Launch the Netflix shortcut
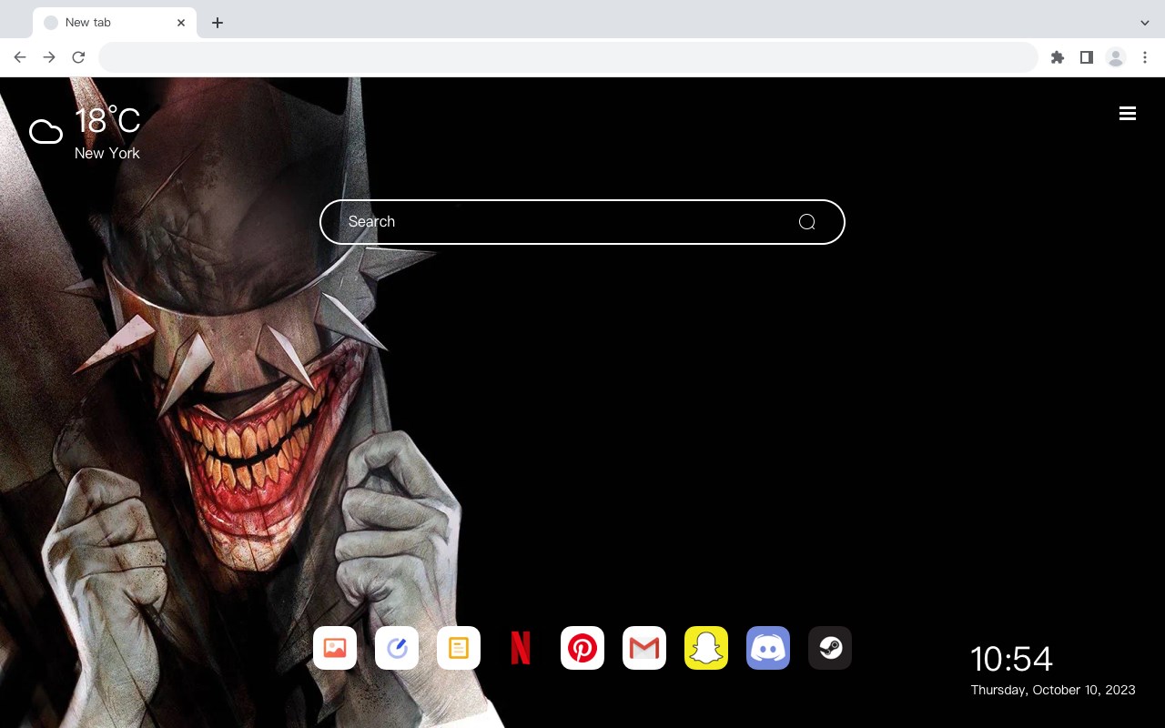The height and width of the screenshot is (728, 1165). (521, 648)
